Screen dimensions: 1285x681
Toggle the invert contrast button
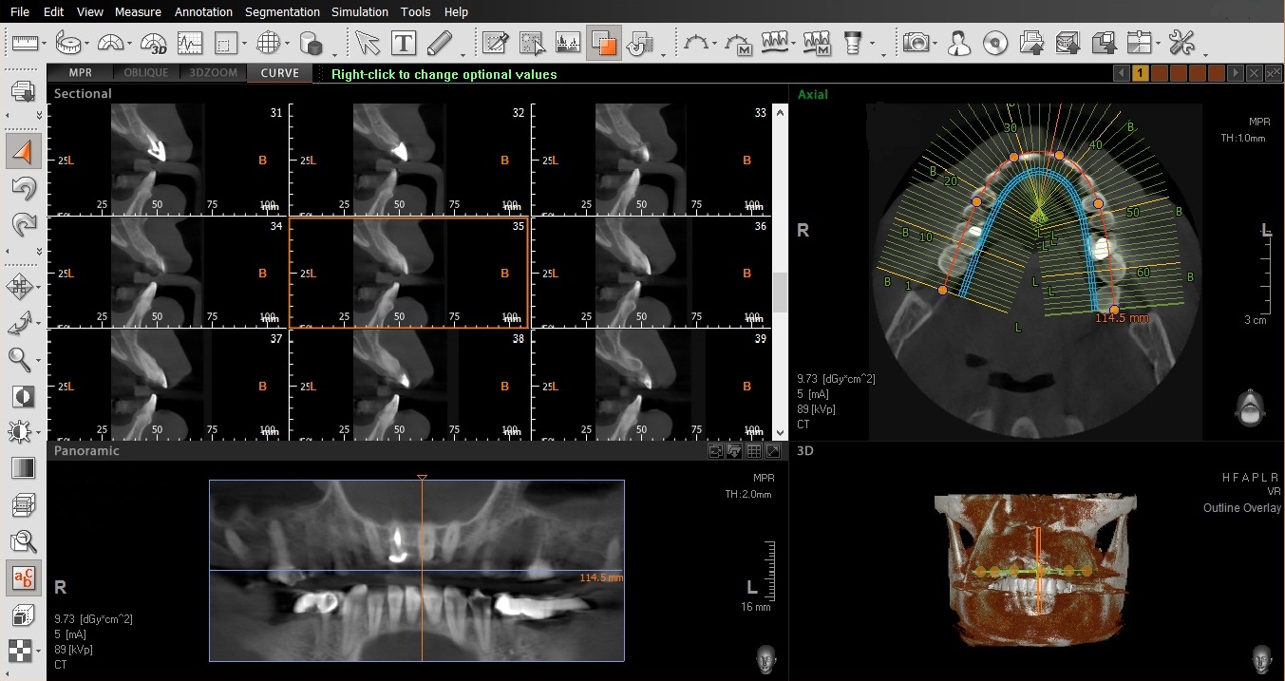(23, 396)
